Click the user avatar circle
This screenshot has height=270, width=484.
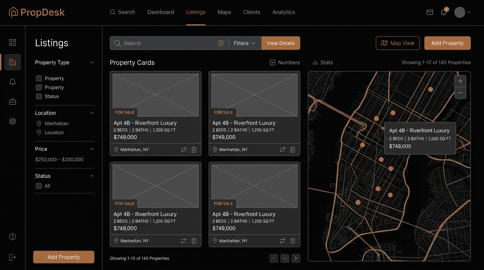click(460, 12)
